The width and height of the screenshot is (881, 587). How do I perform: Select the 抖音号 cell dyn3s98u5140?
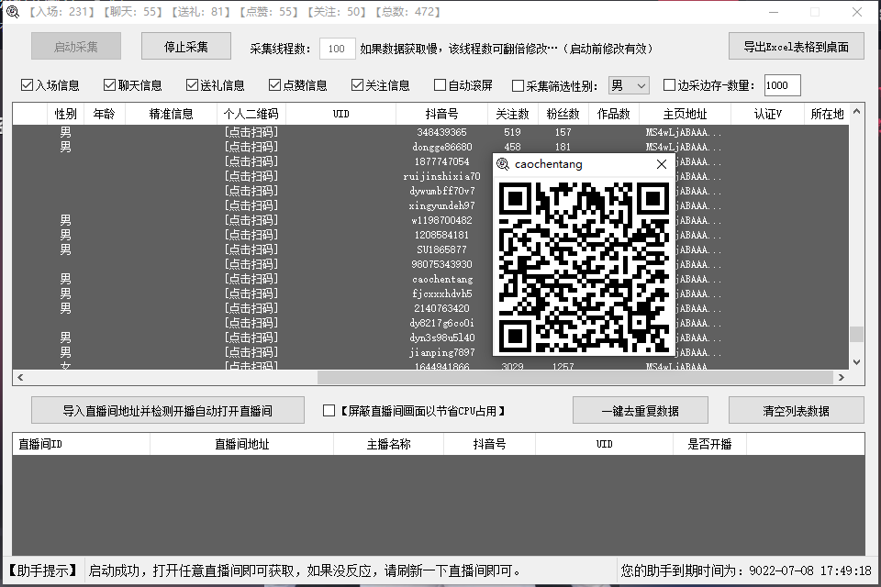(441, 338)
